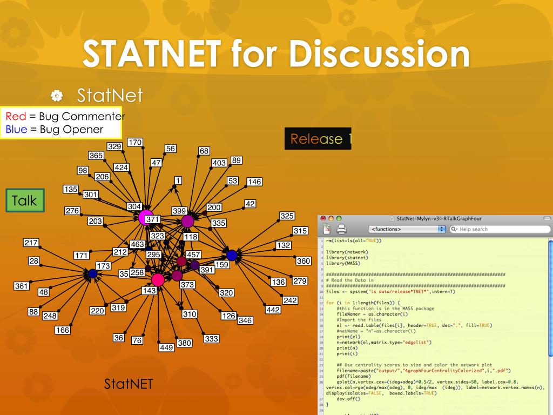Image resolution: width=553 pixels, height=415 pixels.
Task: Click the R editor vertical scrollbar
Action: (550, 298)
